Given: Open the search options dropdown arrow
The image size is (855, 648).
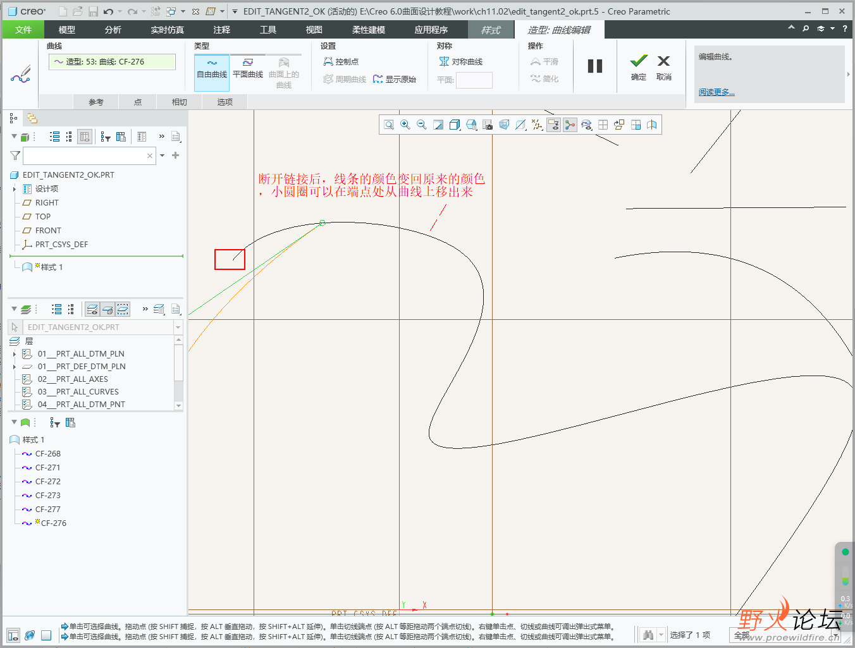Looking at the screenshot, I should (163, 156).
